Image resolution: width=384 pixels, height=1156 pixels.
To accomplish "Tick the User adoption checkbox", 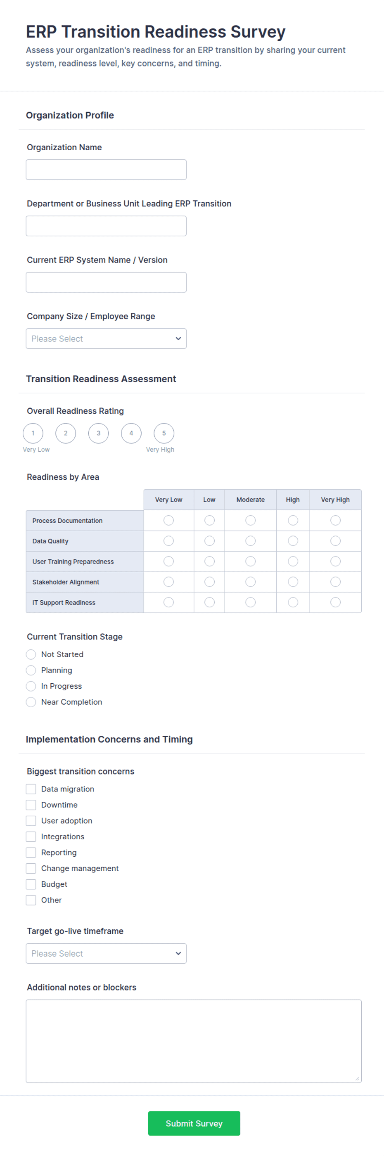I will point(31,821).
